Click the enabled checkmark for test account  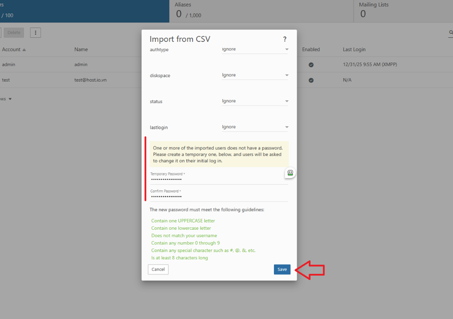tap(311, 81)
